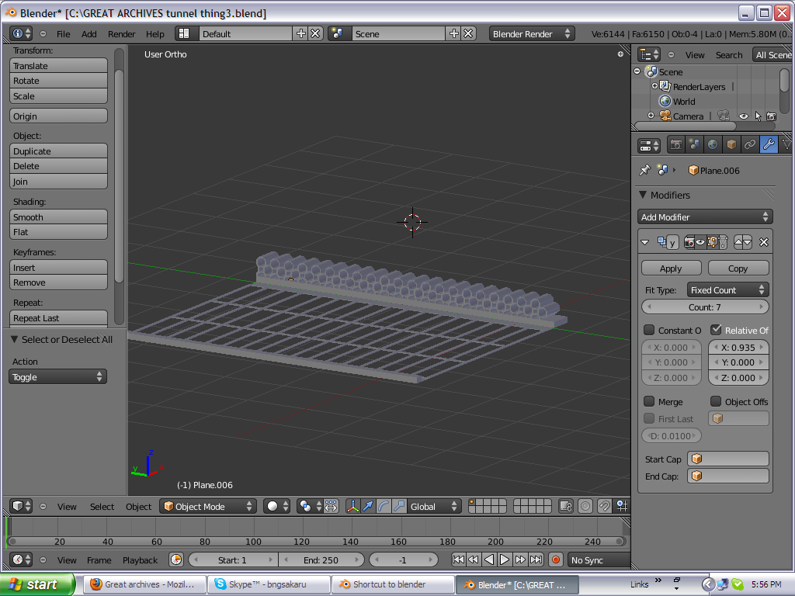Enable the Merge checkbox
This screenshot has height=596, width=795.
pos(649,401)
